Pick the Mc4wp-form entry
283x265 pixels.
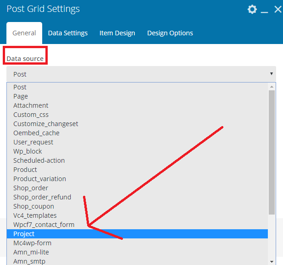[x=137, y=243]
